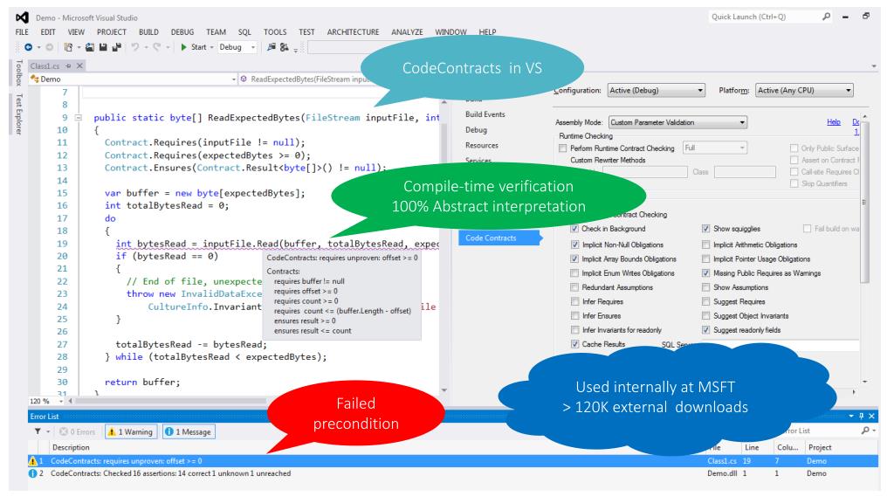Click the Error List search magnifier icon

[865, 431]
